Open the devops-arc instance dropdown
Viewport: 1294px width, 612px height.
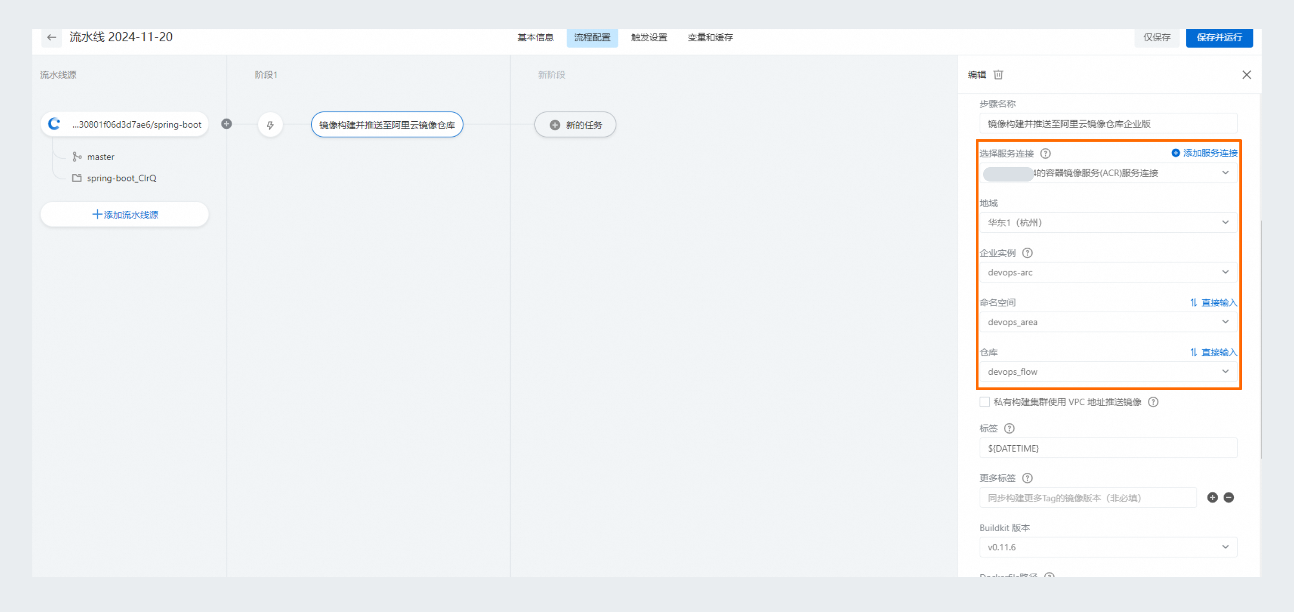1108,272
